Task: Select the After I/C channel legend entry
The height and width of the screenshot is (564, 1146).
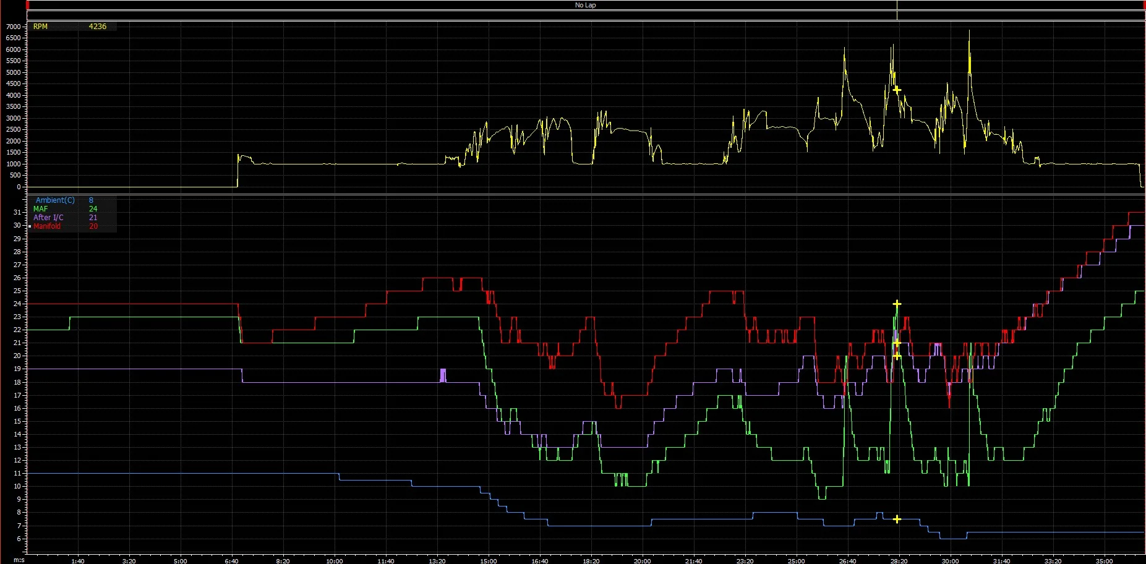Action: click(48, 218)
